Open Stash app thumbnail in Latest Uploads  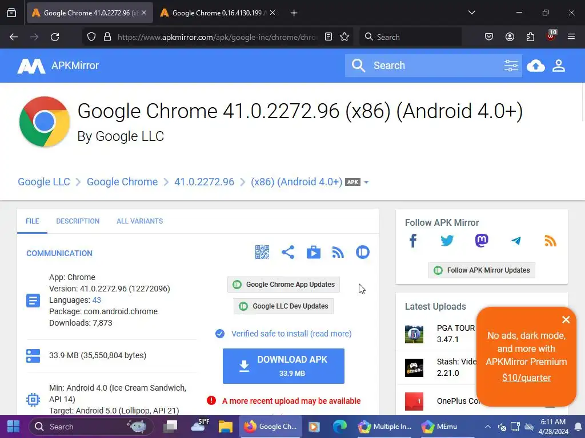[414, 368]
